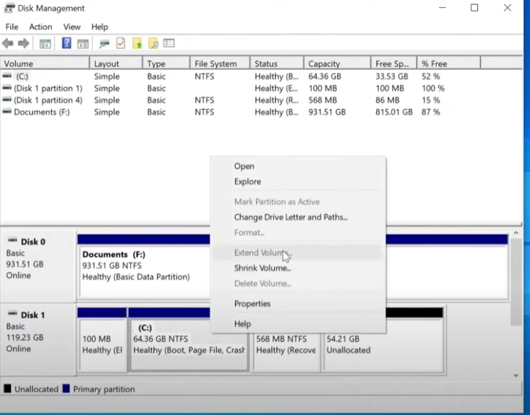530x415 pixels.
Task: Click the Back arrow toolbar icon
Action: (8, 43)
